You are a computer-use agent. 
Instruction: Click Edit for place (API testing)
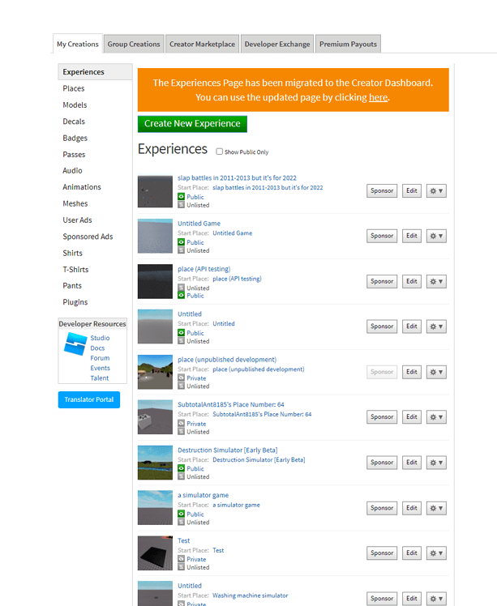[x=412, y=281]
